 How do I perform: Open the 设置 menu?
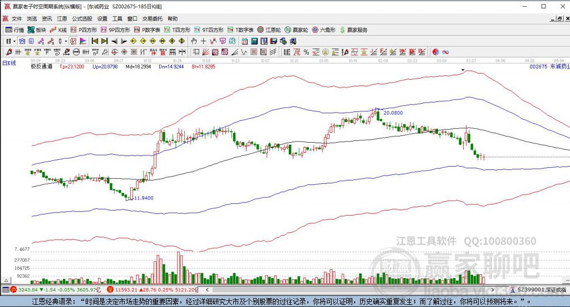(x=102, y=18)
